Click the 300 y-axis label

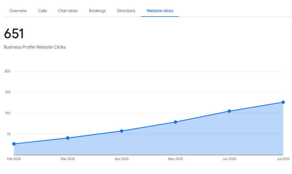7,71
